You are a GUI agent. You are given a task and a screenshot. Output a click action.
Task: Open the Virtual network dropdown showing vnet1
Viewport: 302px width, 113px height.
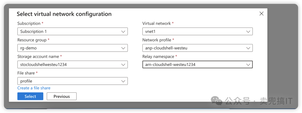tap(197, 31)
